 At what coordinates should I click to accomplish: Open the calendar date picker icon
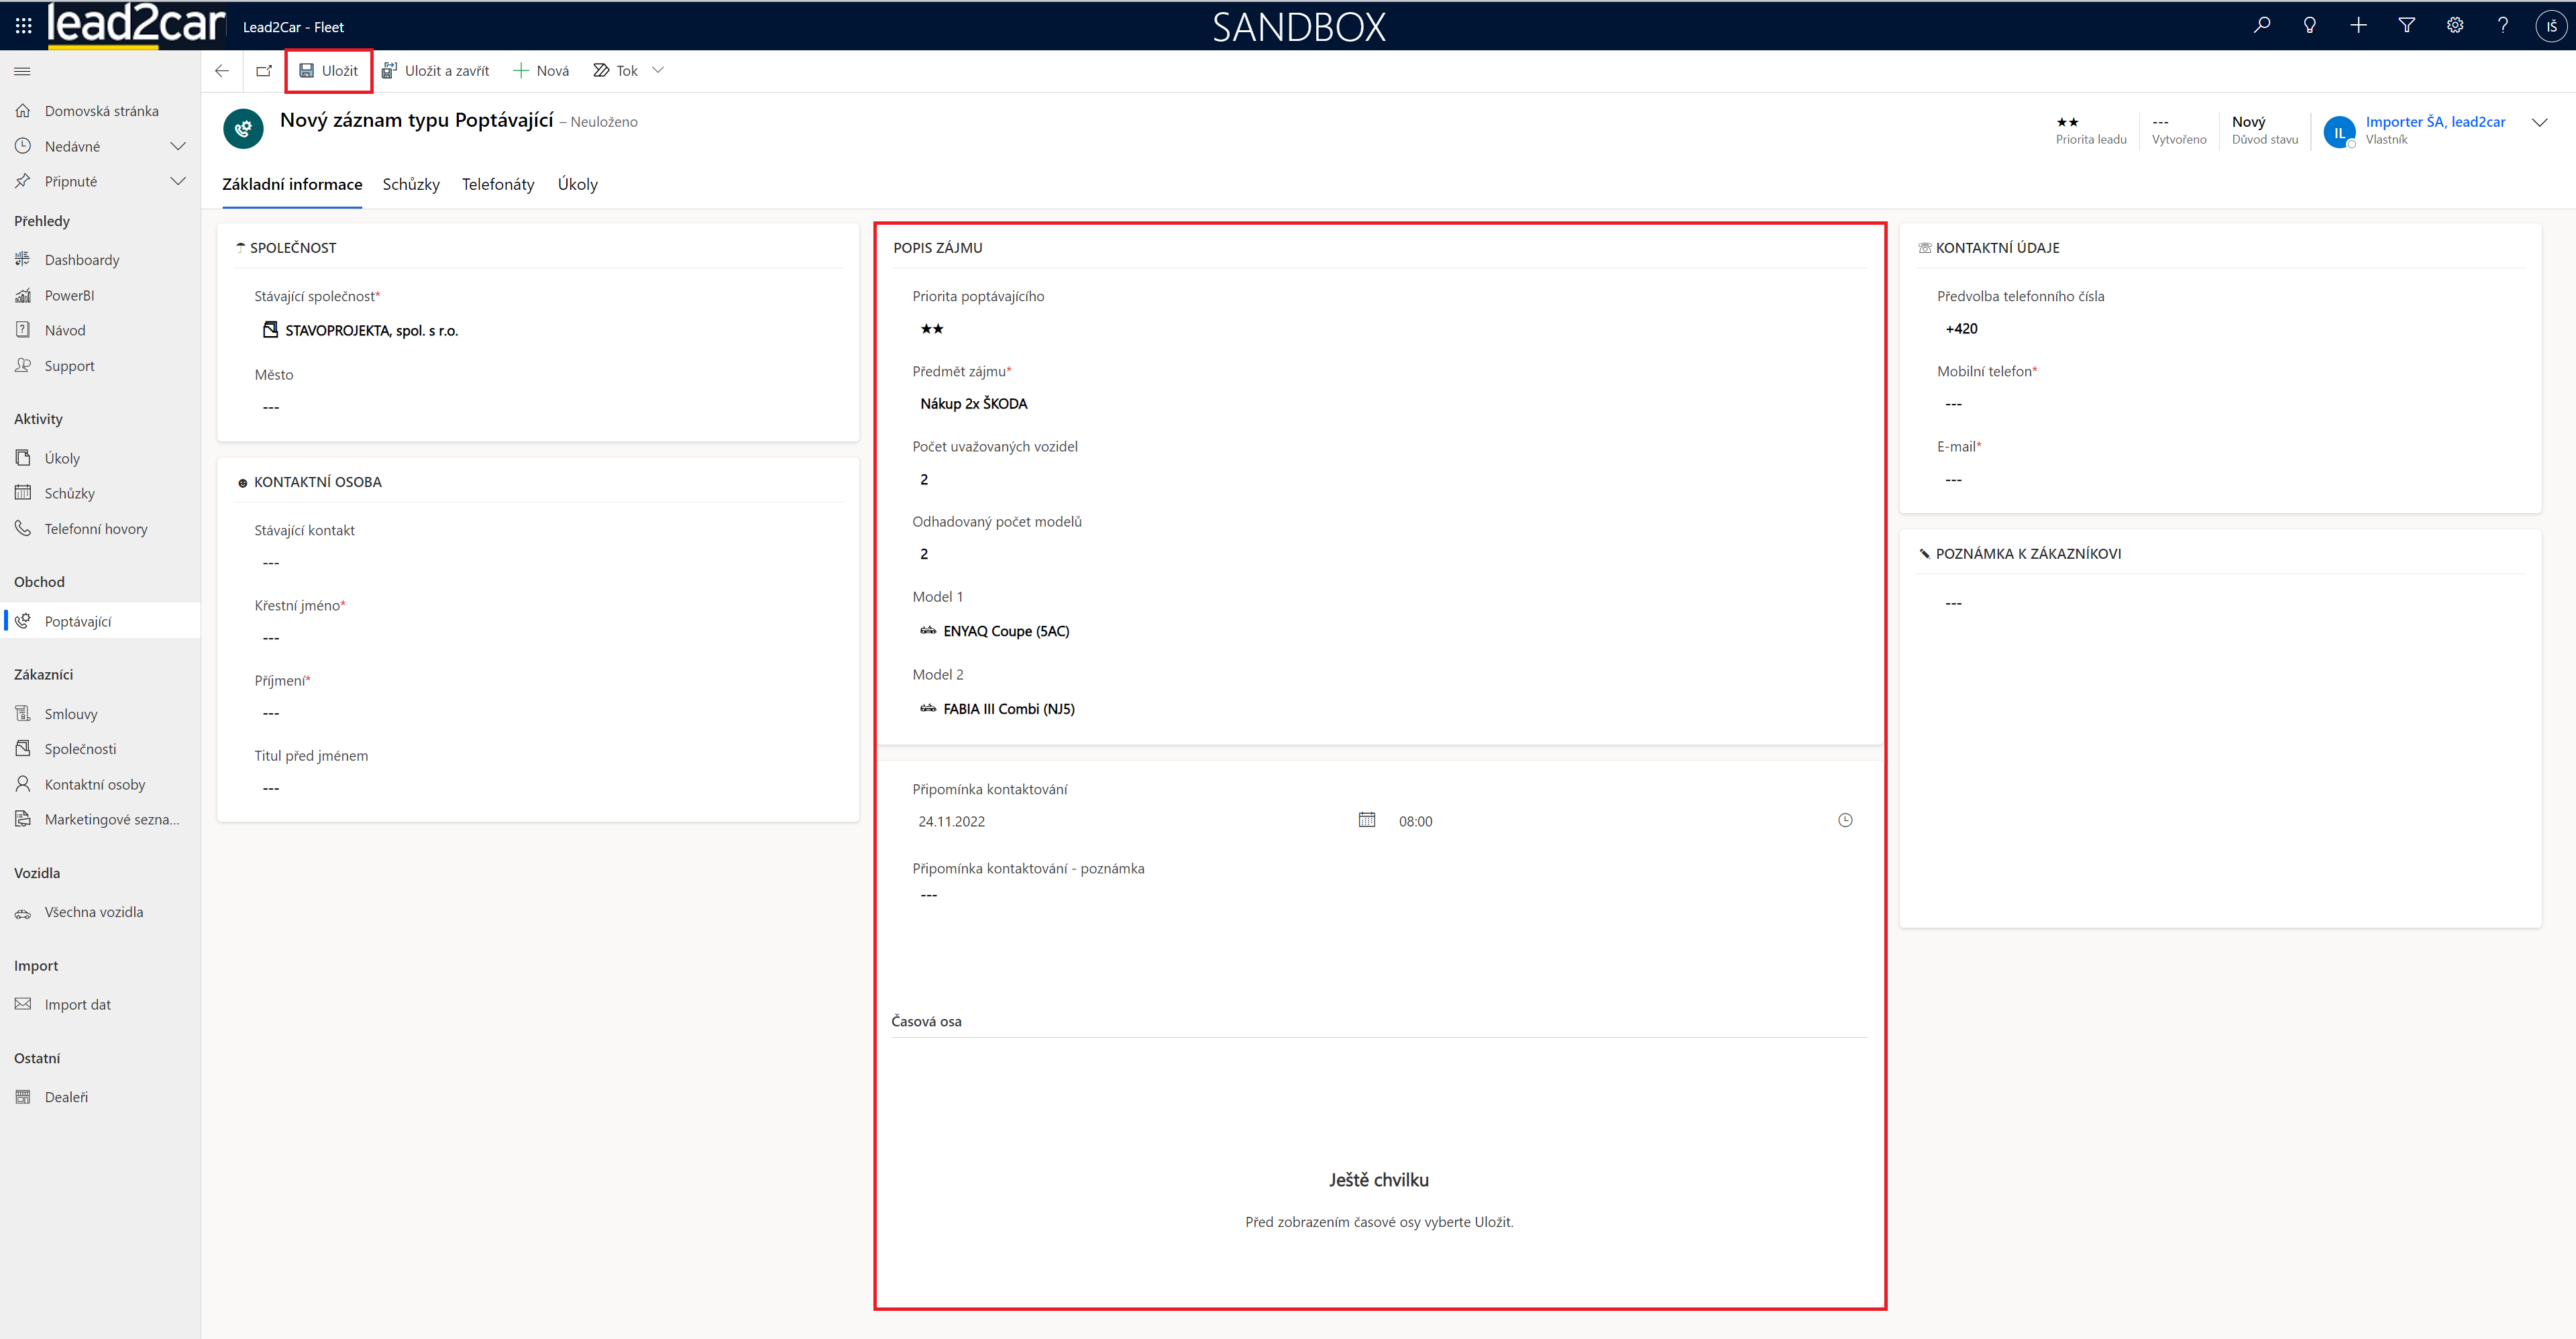coord(1366,820)
